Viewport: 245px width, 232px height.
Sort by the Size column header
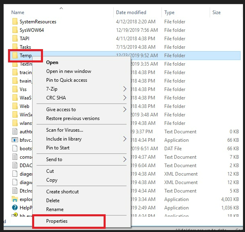pos(216,12)
